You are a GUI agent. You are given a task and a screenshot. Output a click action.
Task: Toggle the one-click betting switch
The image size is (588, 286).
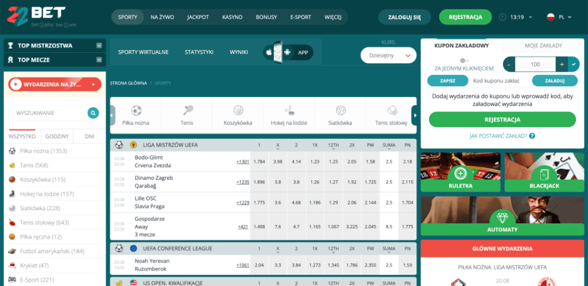pyautogui.click(x=464, y=60)
